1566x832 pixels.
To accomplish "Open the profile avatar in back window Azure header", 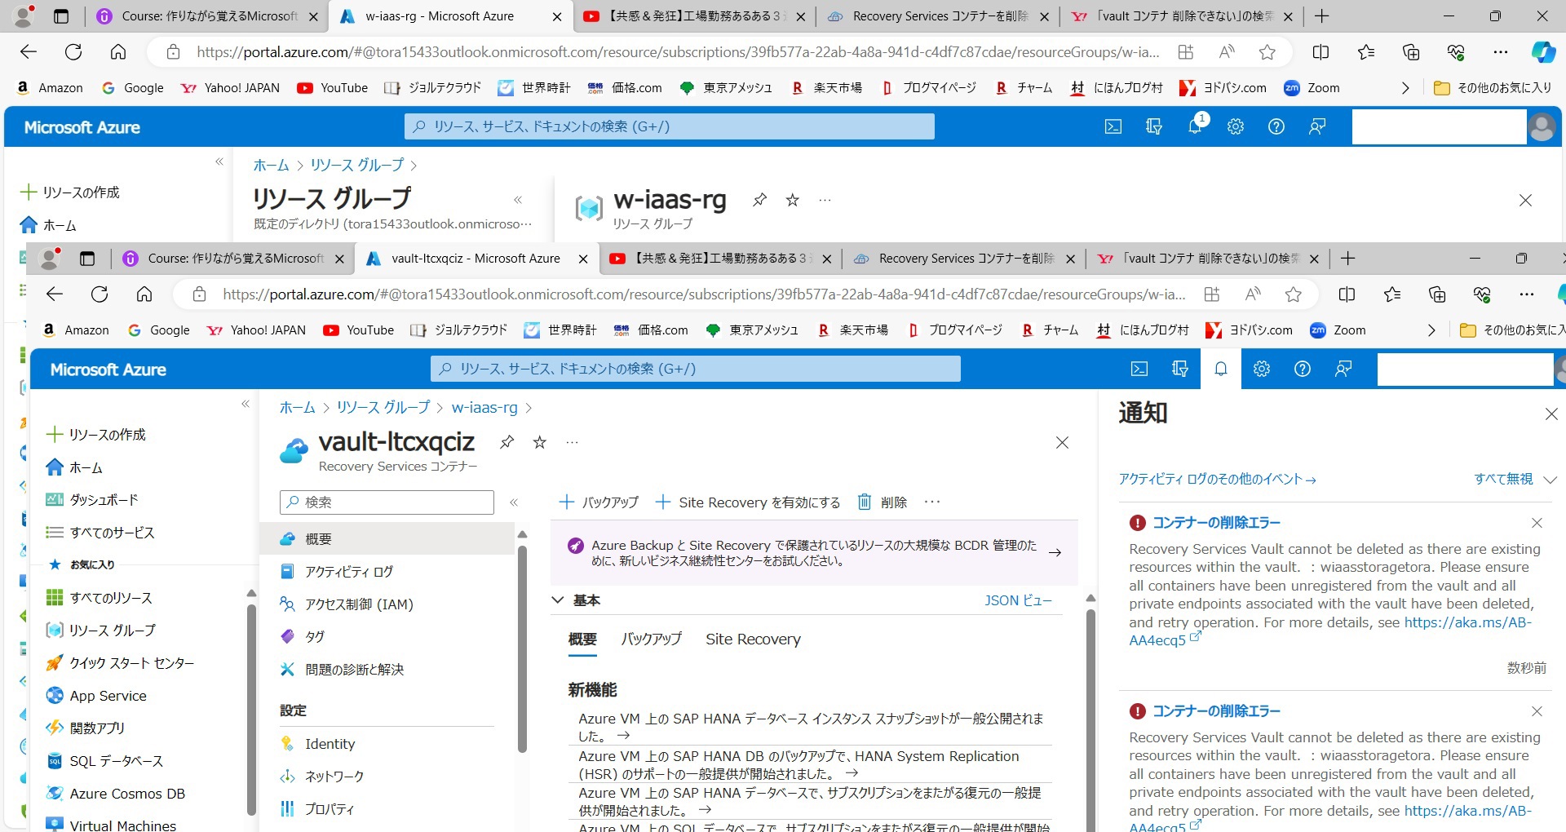I will click(x=1542, y=127).
